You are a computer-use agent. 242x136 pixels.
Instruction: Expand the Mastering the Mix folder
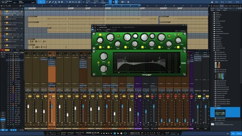tap(213, 48)
